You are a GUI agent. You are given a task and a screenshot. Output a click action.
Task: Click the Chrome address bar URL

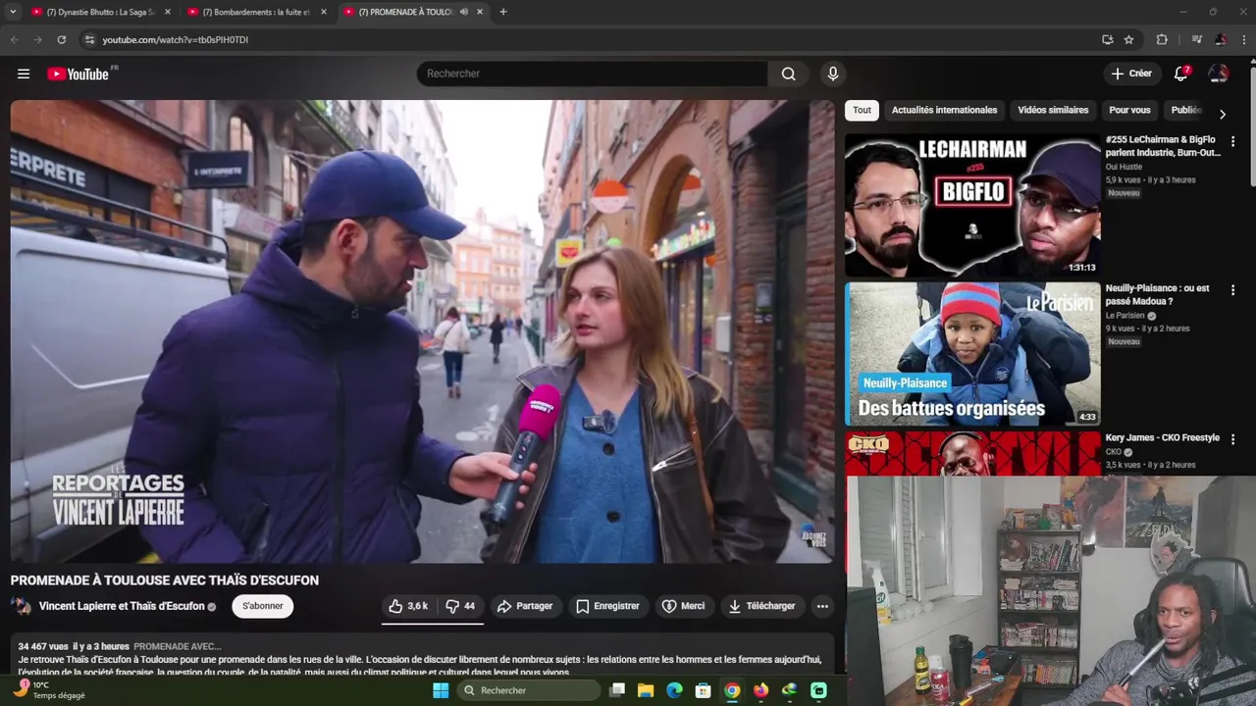pos(176,40)
